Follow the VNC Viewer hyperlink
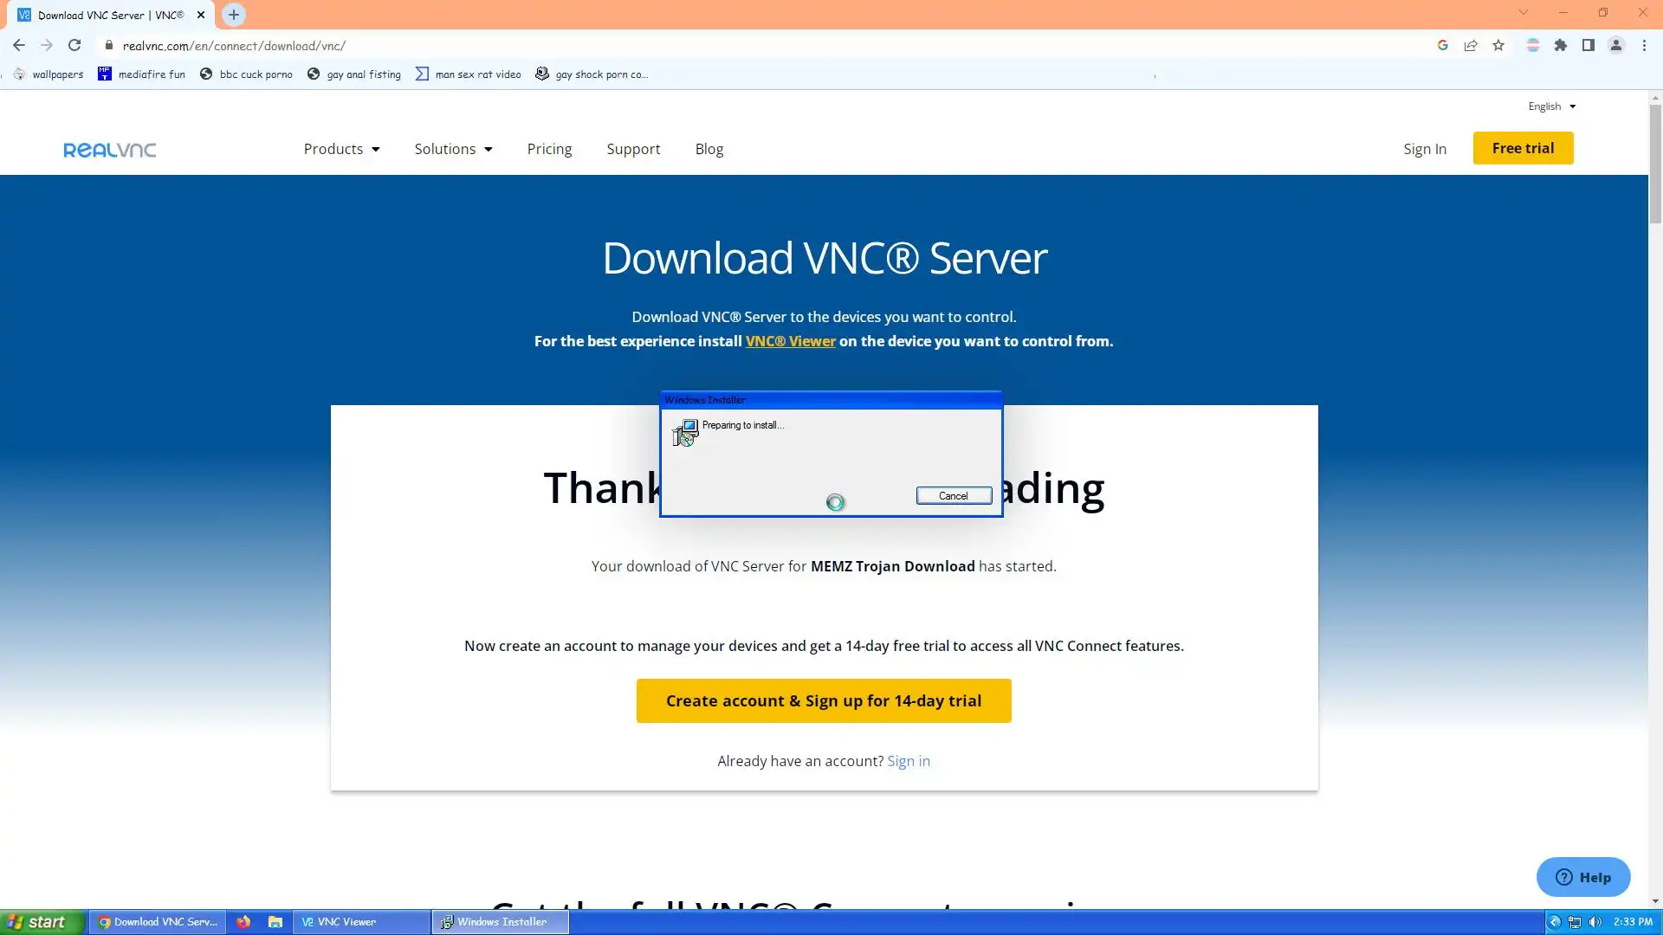 tap(790, 341)
